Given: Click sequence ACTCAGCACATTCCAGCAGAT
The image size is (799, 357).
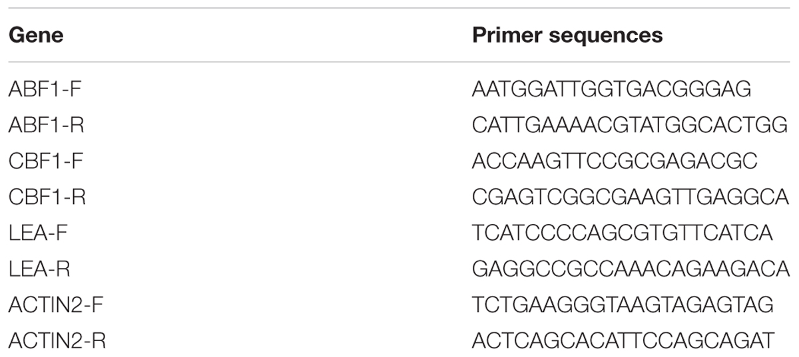Looking at the screenshot, I should click(623, 342).
